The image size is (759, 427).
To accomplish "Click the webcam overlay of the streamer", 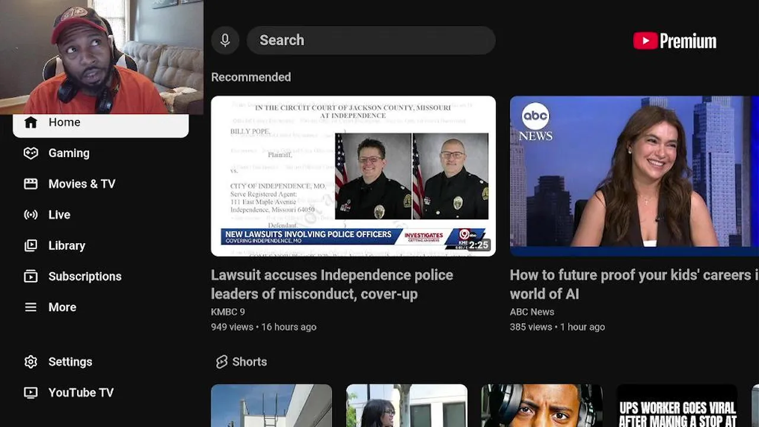I will 101,57.
